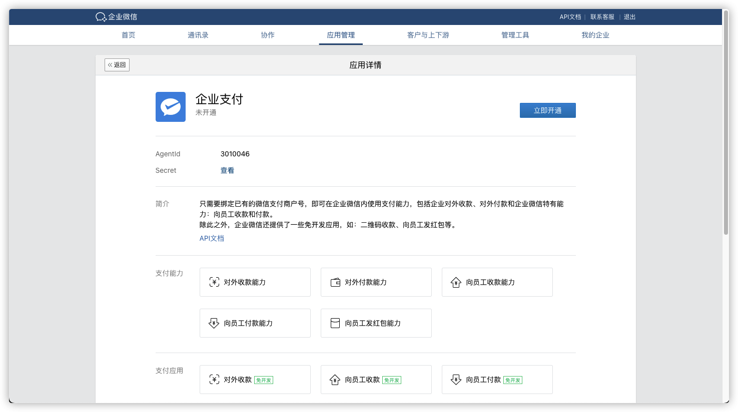Go to the 我的企业 tab
The image size is (738, 412).
[595, 35]
